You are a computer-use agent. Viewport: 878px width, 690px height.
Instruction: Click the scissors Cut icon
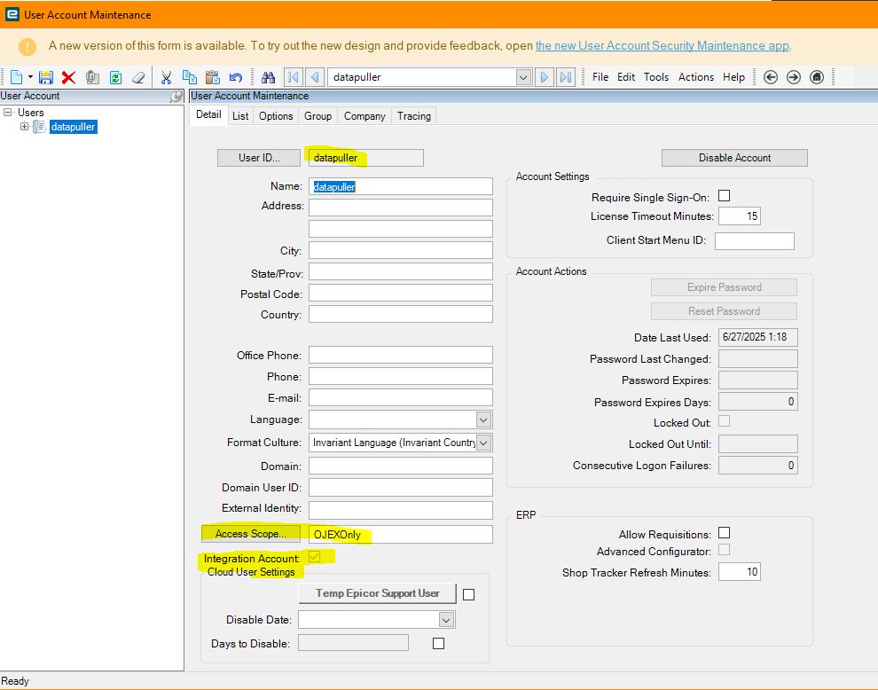click(x=166, y=77)
